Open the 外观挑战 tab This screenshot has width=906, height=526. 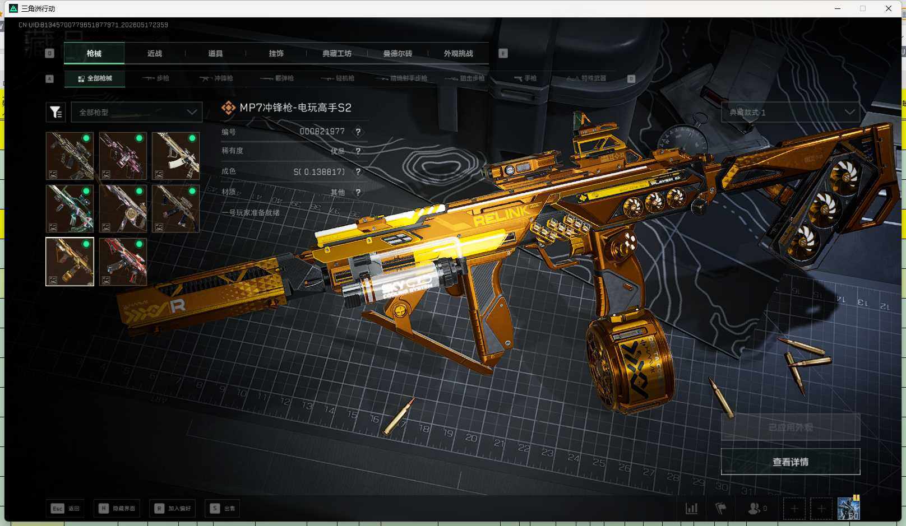click(459, 53)
